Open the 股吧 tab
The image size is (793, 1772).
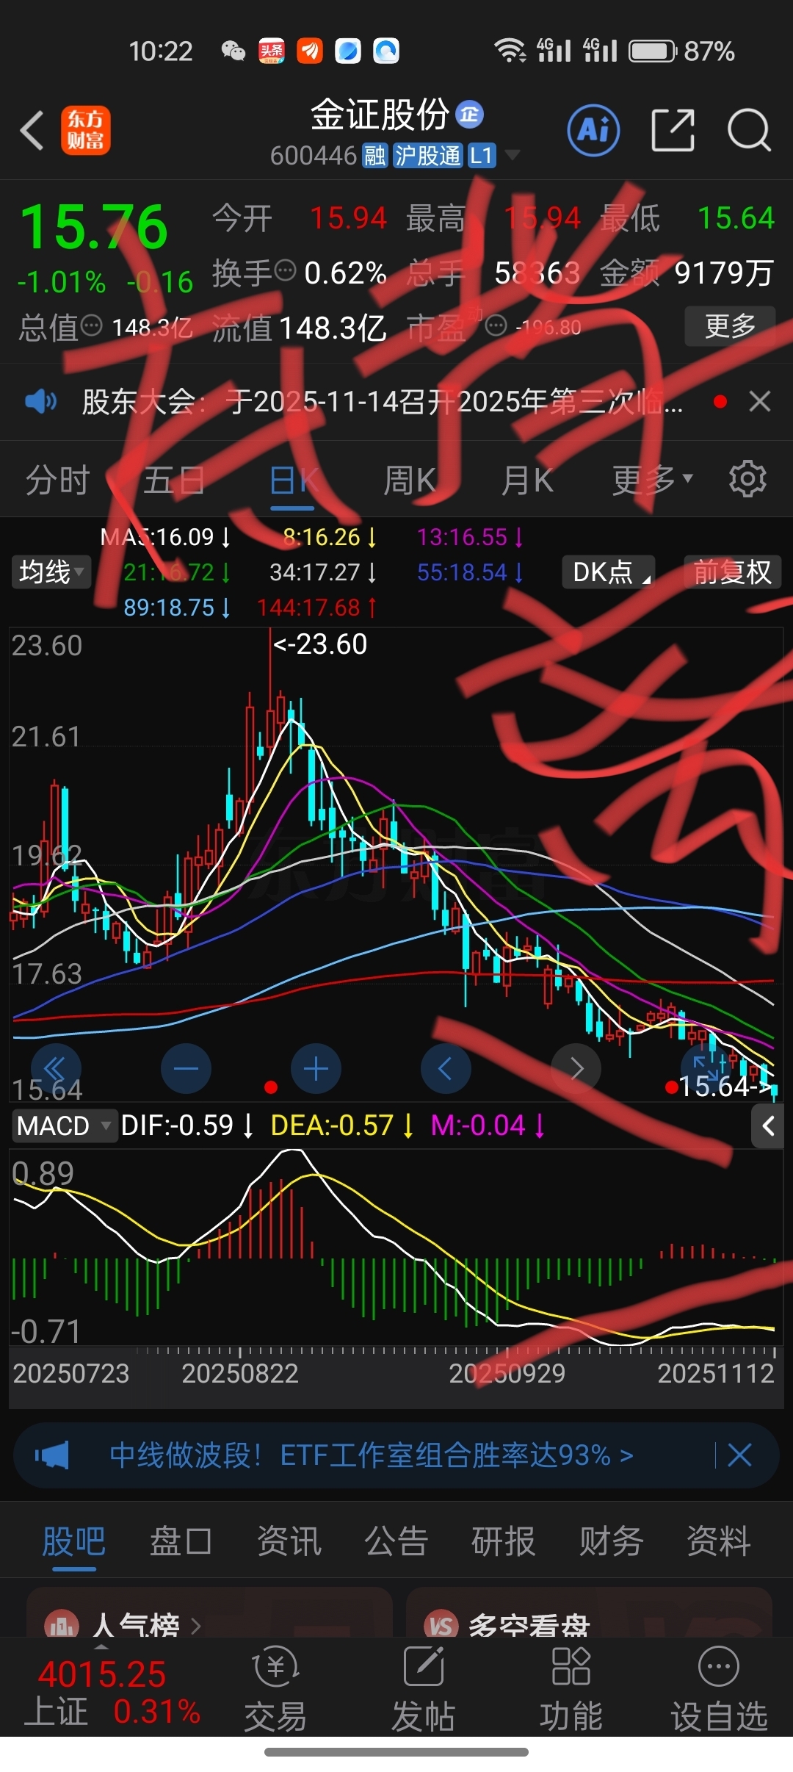pyautogui.click(x=73, y=1541)
